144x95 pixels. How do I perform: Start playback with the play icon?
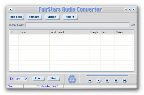(x=98, y=81)
